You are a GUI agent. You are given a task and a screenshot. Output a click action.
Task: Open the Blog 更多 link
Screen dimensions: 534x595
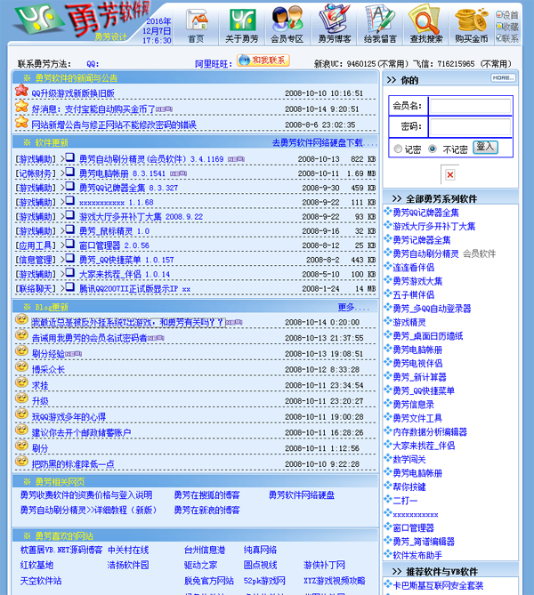point(353,307)
